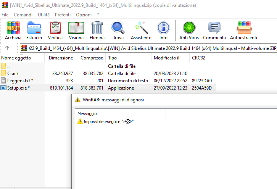Viewport: 277px width, 189px height.
Task: Sort by CRC32 column header
Action: 203,58
